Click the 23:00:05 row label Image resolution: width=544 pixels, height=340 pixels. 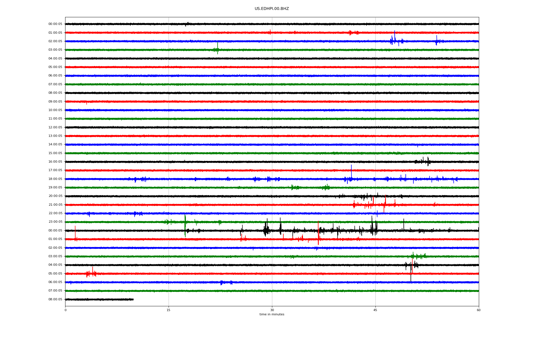(55, 222)
